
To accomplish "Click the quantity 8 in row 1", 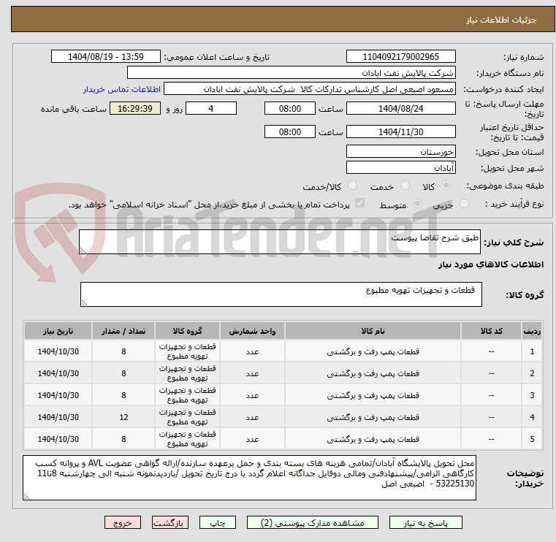I will [x=123, y=351].
